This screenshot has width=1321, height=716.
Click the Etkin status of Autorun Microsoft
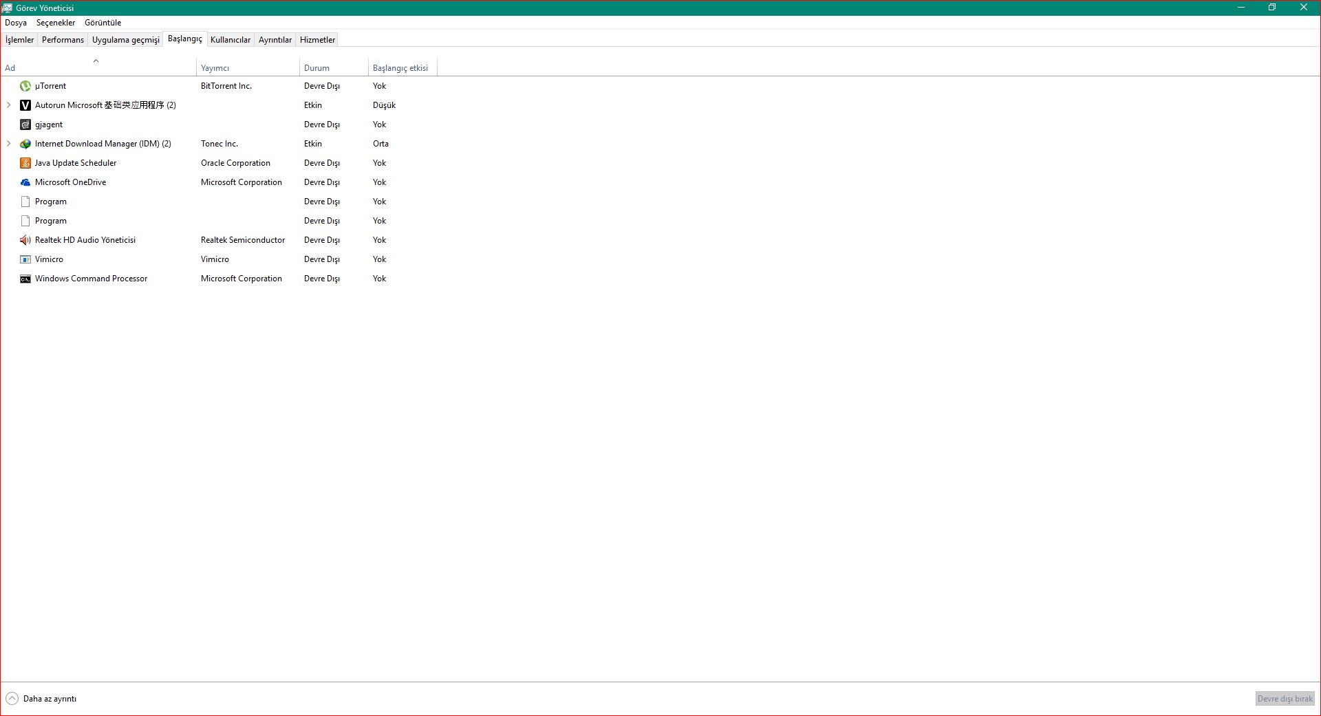313,105
